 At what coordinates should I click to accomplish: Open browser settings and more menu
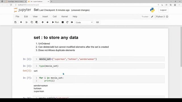pos(179,5)
